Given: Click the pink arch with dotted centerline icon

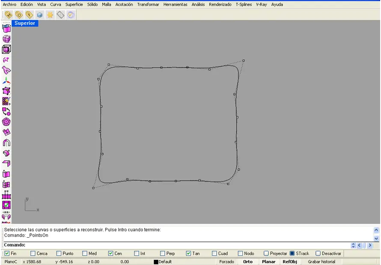Looking at the screenshot, I should 6,143.
